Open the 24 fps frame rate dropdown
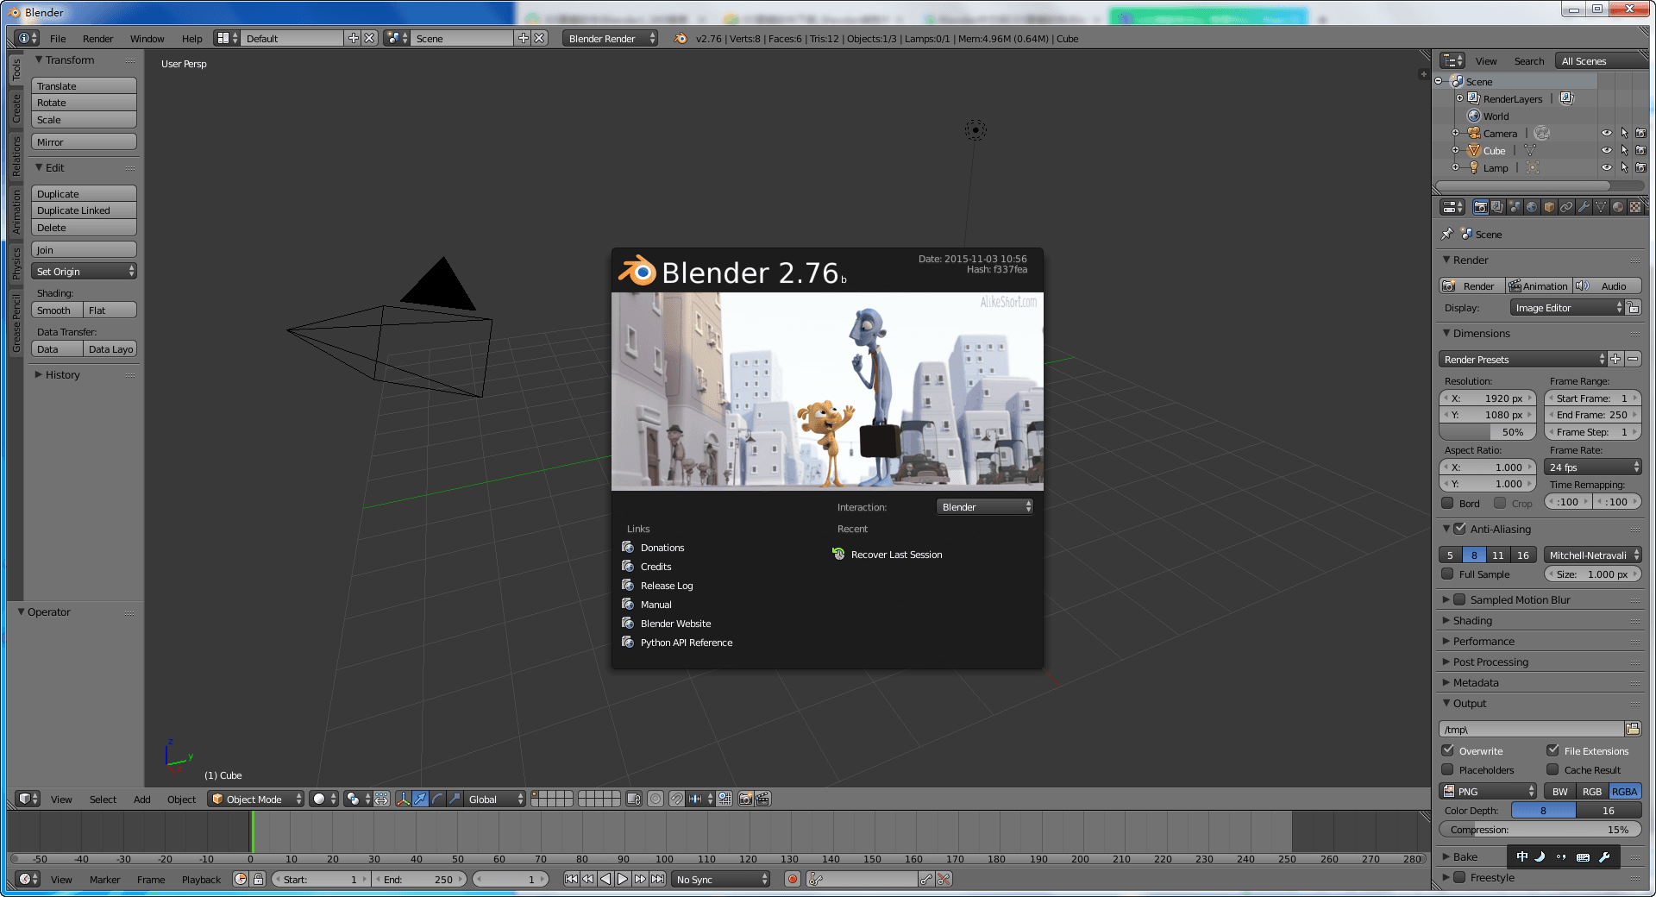1656x897 pixels. click(1593, 467)
